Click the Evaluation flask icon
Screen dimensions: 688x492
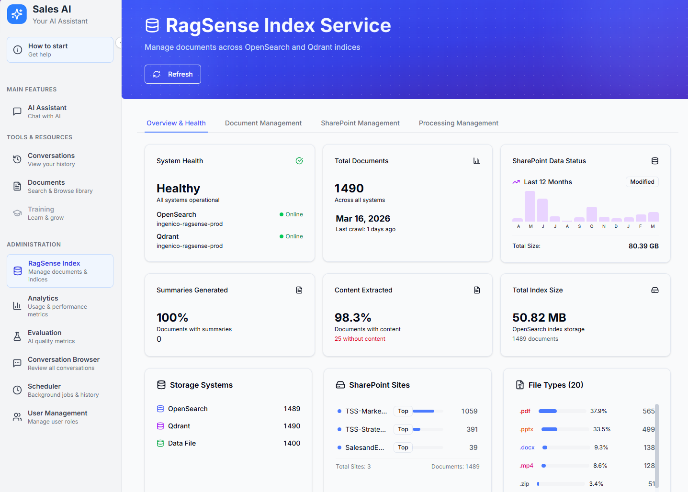[17, 336]
